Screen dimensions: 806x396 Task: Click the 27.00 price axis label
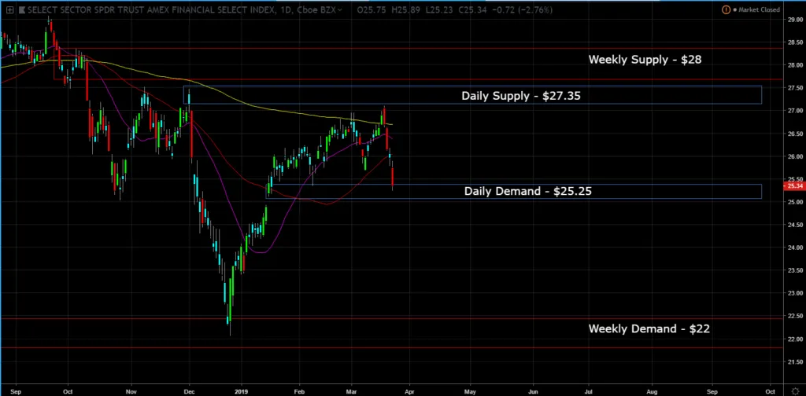[x=795, y=111]
